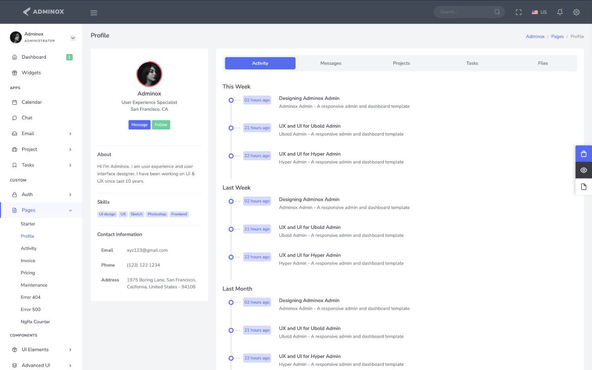592x370 pixels.
Task: Switch to the Messages tab
Action: (x=331, y=63)
